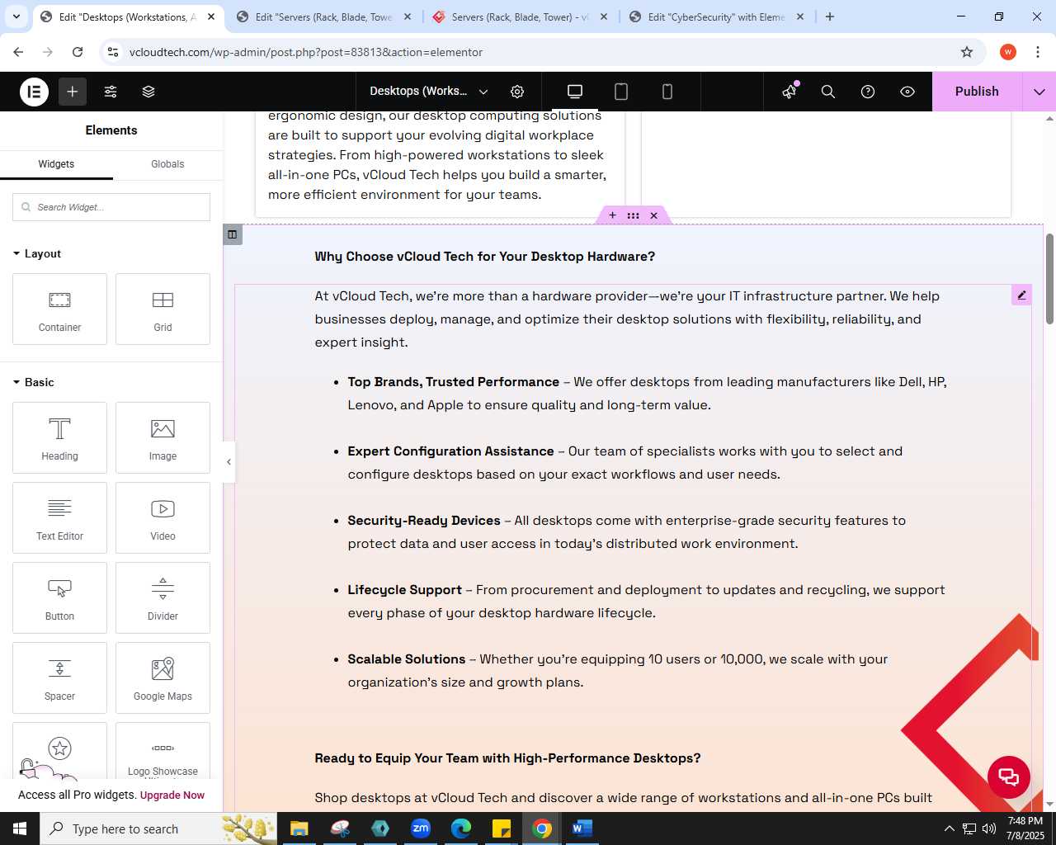
Task: Select the Text Editor widget
Action: point(59,518)
